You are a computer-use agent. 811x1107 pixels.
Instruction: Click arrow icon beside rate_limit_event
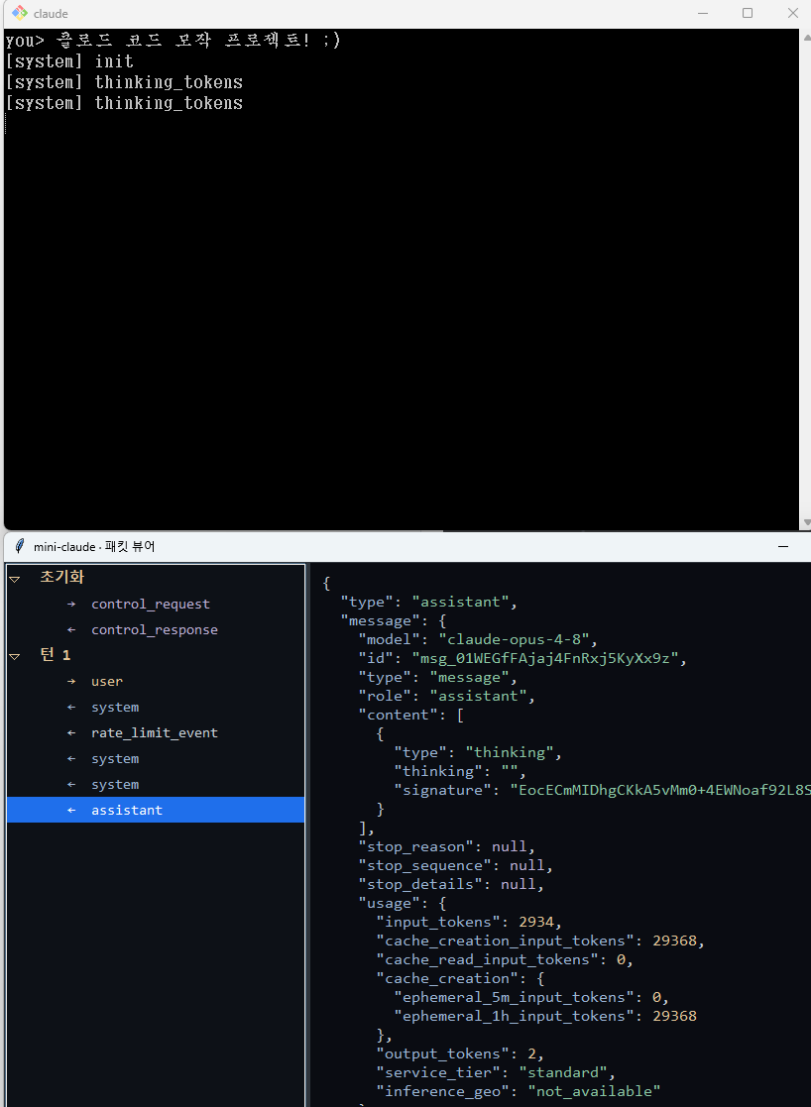click(x=70, y=732)
